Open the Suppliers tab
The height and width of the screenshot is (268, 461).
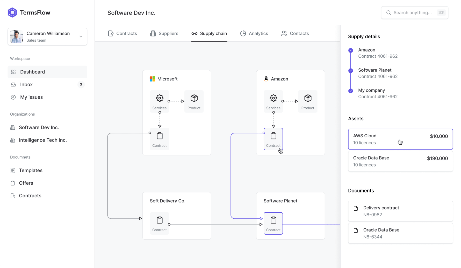pos(164,33)
